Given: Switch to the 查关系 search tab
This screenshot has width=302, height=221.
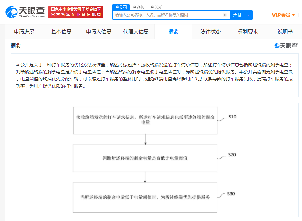Looking at the screenshot, I should click(156, 7).
